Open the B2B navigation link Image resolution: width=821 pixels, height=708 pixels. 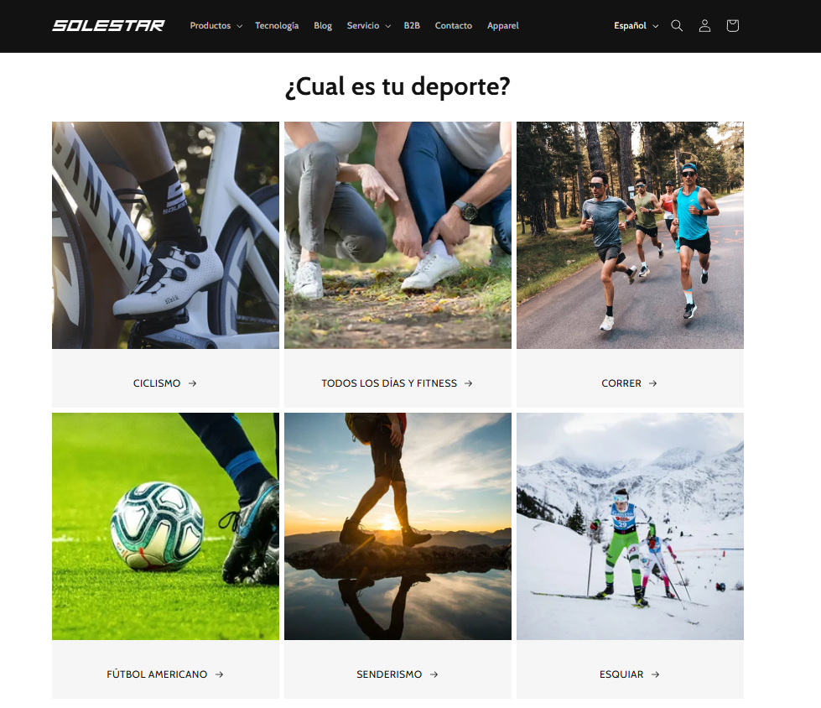[x=412, y=26]
